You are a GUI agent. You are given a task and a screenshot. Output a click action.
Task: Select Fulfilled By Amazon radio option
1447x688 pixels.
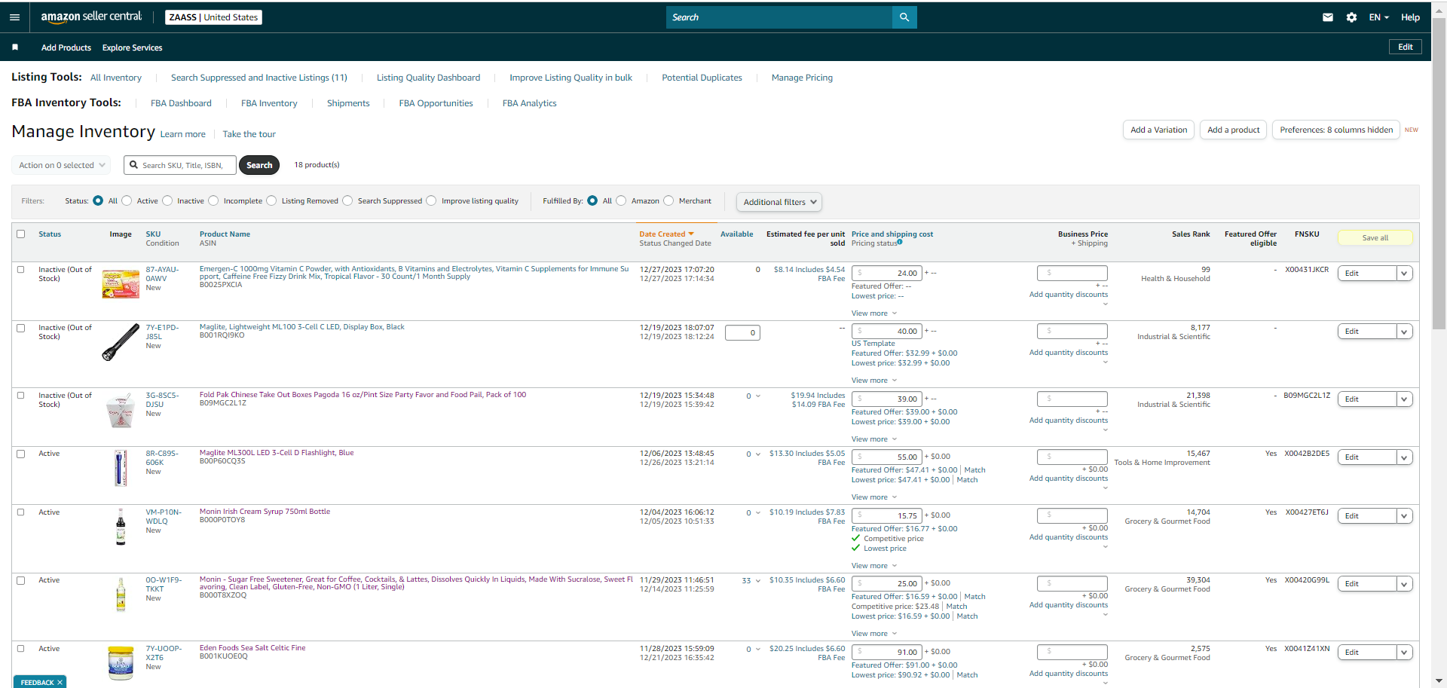tap(621, 200)
